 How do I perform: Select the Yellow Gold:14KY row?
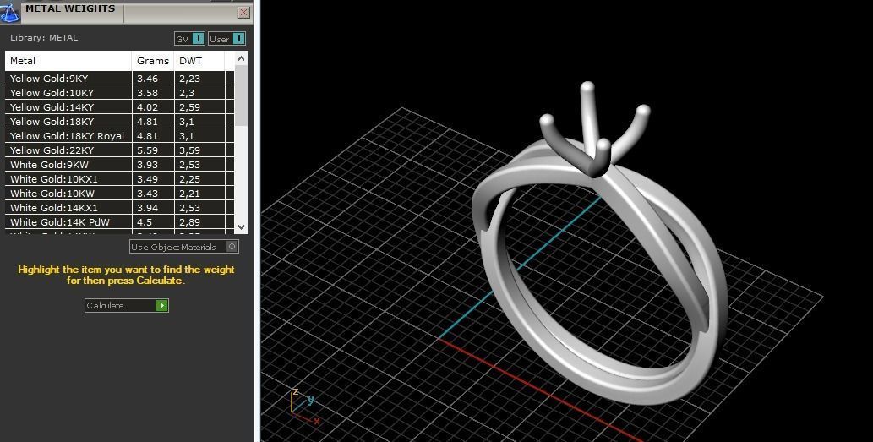coord(119,107)
